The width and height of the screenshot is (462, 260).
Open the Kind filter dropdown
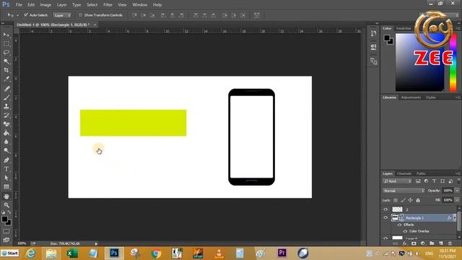click(x=397, y=181)
